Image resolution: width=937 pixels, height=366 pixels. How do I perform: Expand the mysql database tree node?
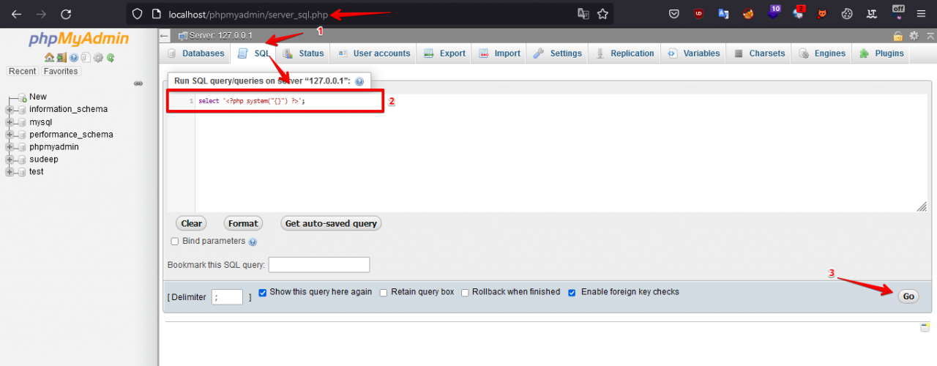pos(10,122)
